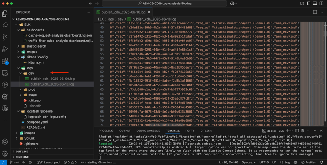
Task: Open the Explorer view in the activity bar
Action: coord(5,14)
